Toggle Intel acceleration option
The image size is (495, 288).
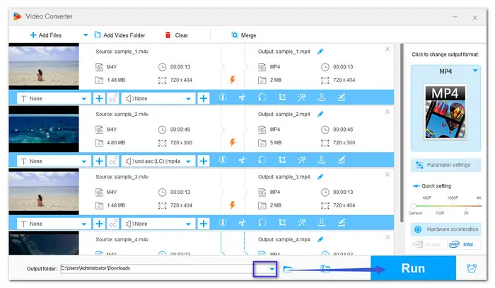coord(464,244)
